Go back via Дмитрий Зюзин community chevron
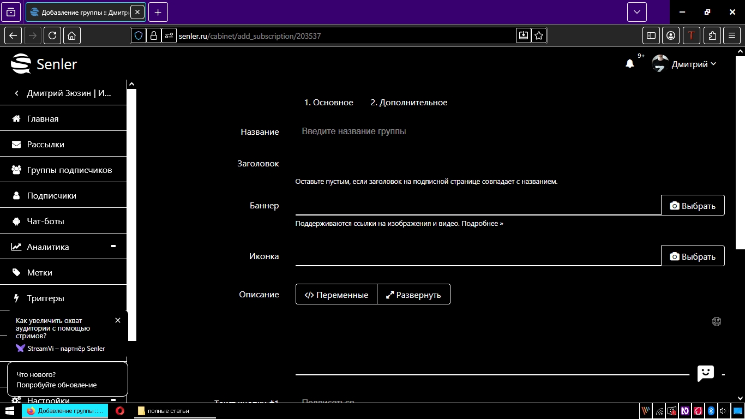Viewport: 745px width, 419px height. point(17,93)
